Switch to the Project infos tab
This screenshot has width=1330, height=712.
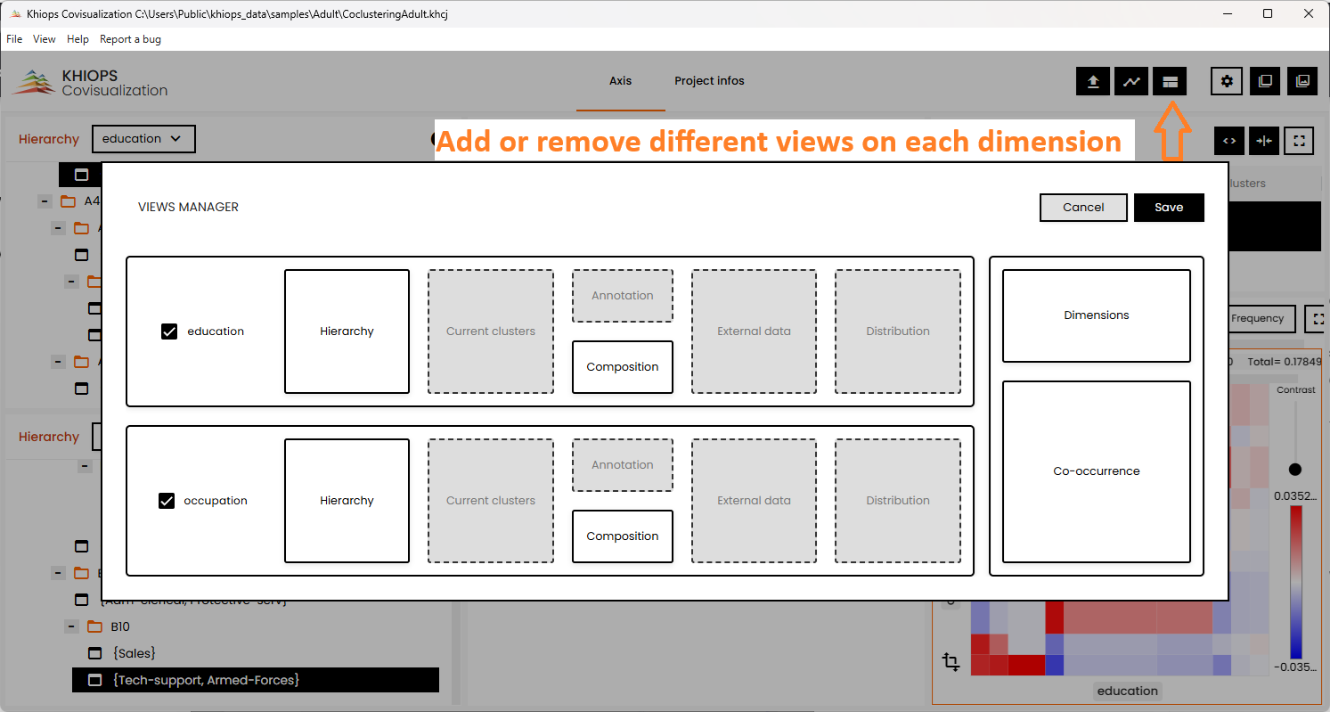point(709,81)
